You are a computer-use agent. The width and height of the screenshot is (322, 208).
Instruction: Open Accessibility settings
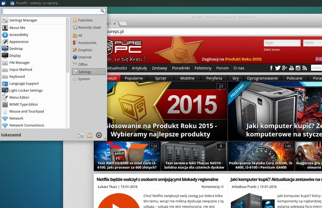[34, 35]
